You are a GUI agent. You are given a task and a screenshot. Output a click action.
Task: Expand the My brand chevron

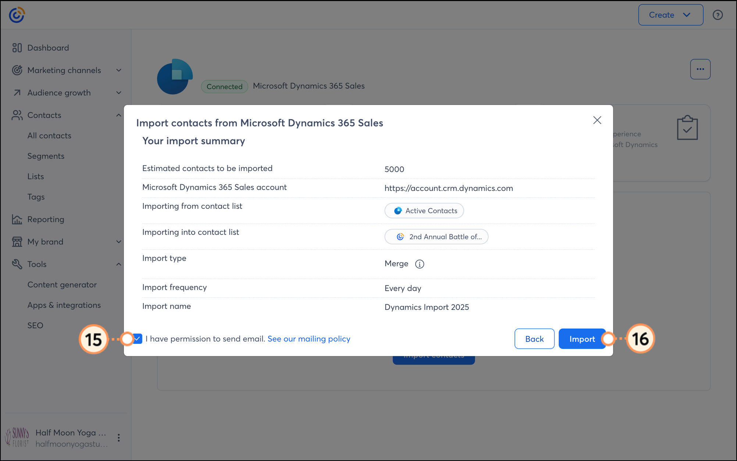(x=119, y=242)
